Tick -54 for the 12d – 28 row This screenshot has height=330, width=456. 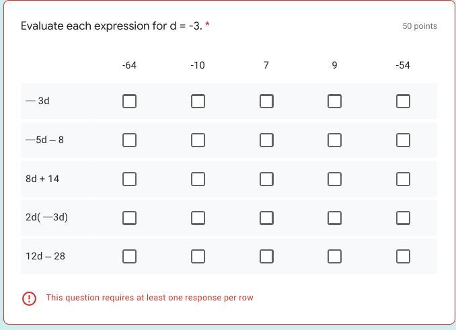pos(403,256)
